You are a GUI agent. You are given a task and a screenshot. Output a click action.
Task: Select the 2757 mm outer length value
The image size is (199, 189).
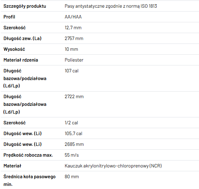point(74,38)
